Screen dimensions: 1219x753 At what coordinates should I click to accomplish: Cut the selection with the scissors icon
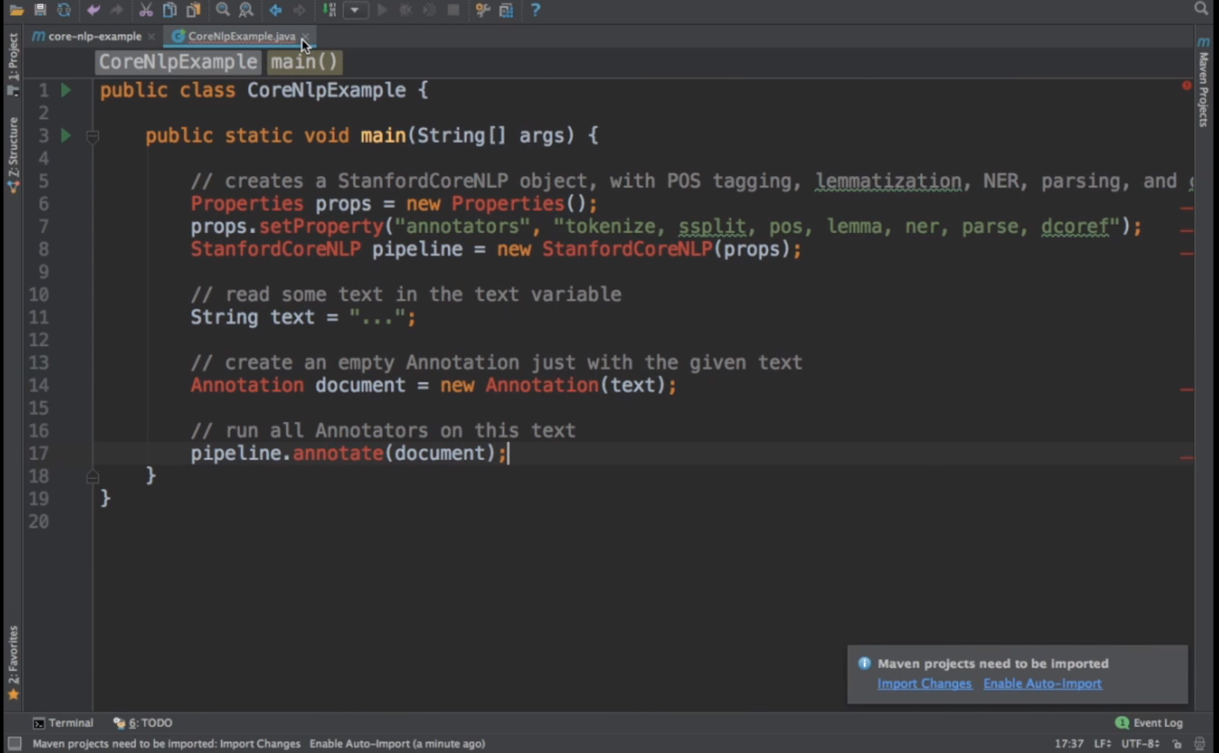tap(146, 10)
